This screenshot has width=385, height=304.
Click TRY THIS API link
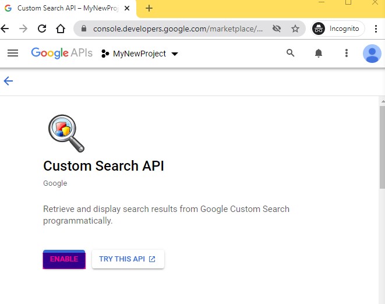(x=128, y=259)
